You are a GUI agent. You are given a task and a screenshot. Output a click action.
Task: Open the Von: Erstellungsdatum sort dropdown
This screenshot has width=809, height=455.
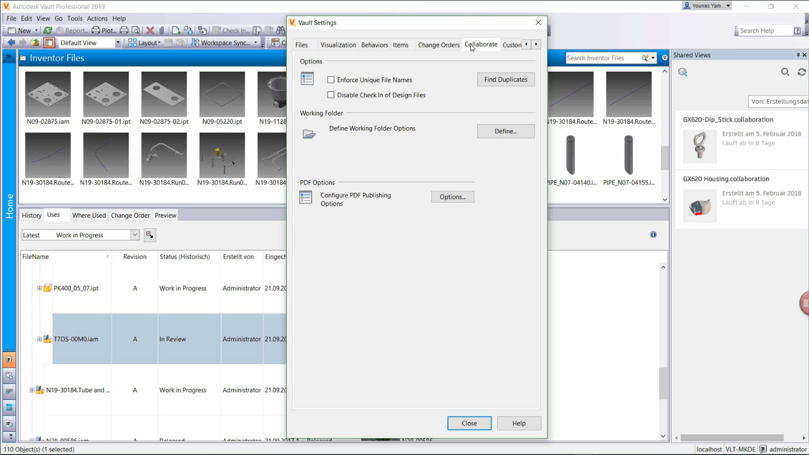pyautogui.click(x=778, y=102)
